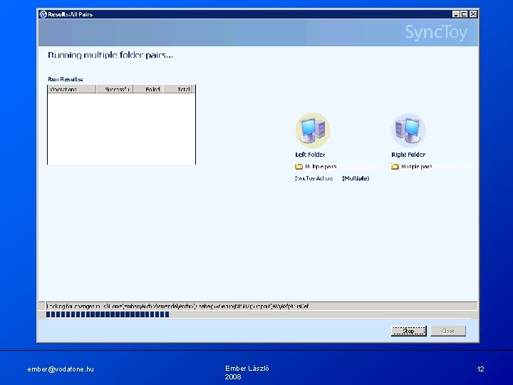Viewport: 513px width, 385px height.
Task: Click the ember@vodafone.hu email text
Action: [x=61, y=369]
